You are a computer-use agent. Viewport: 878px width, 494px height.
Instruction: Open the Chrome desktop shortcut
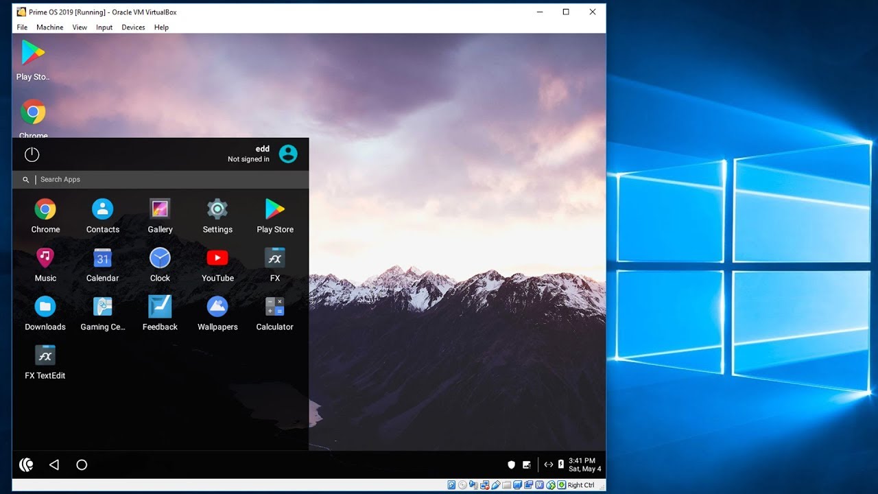(x=33, y=118)
